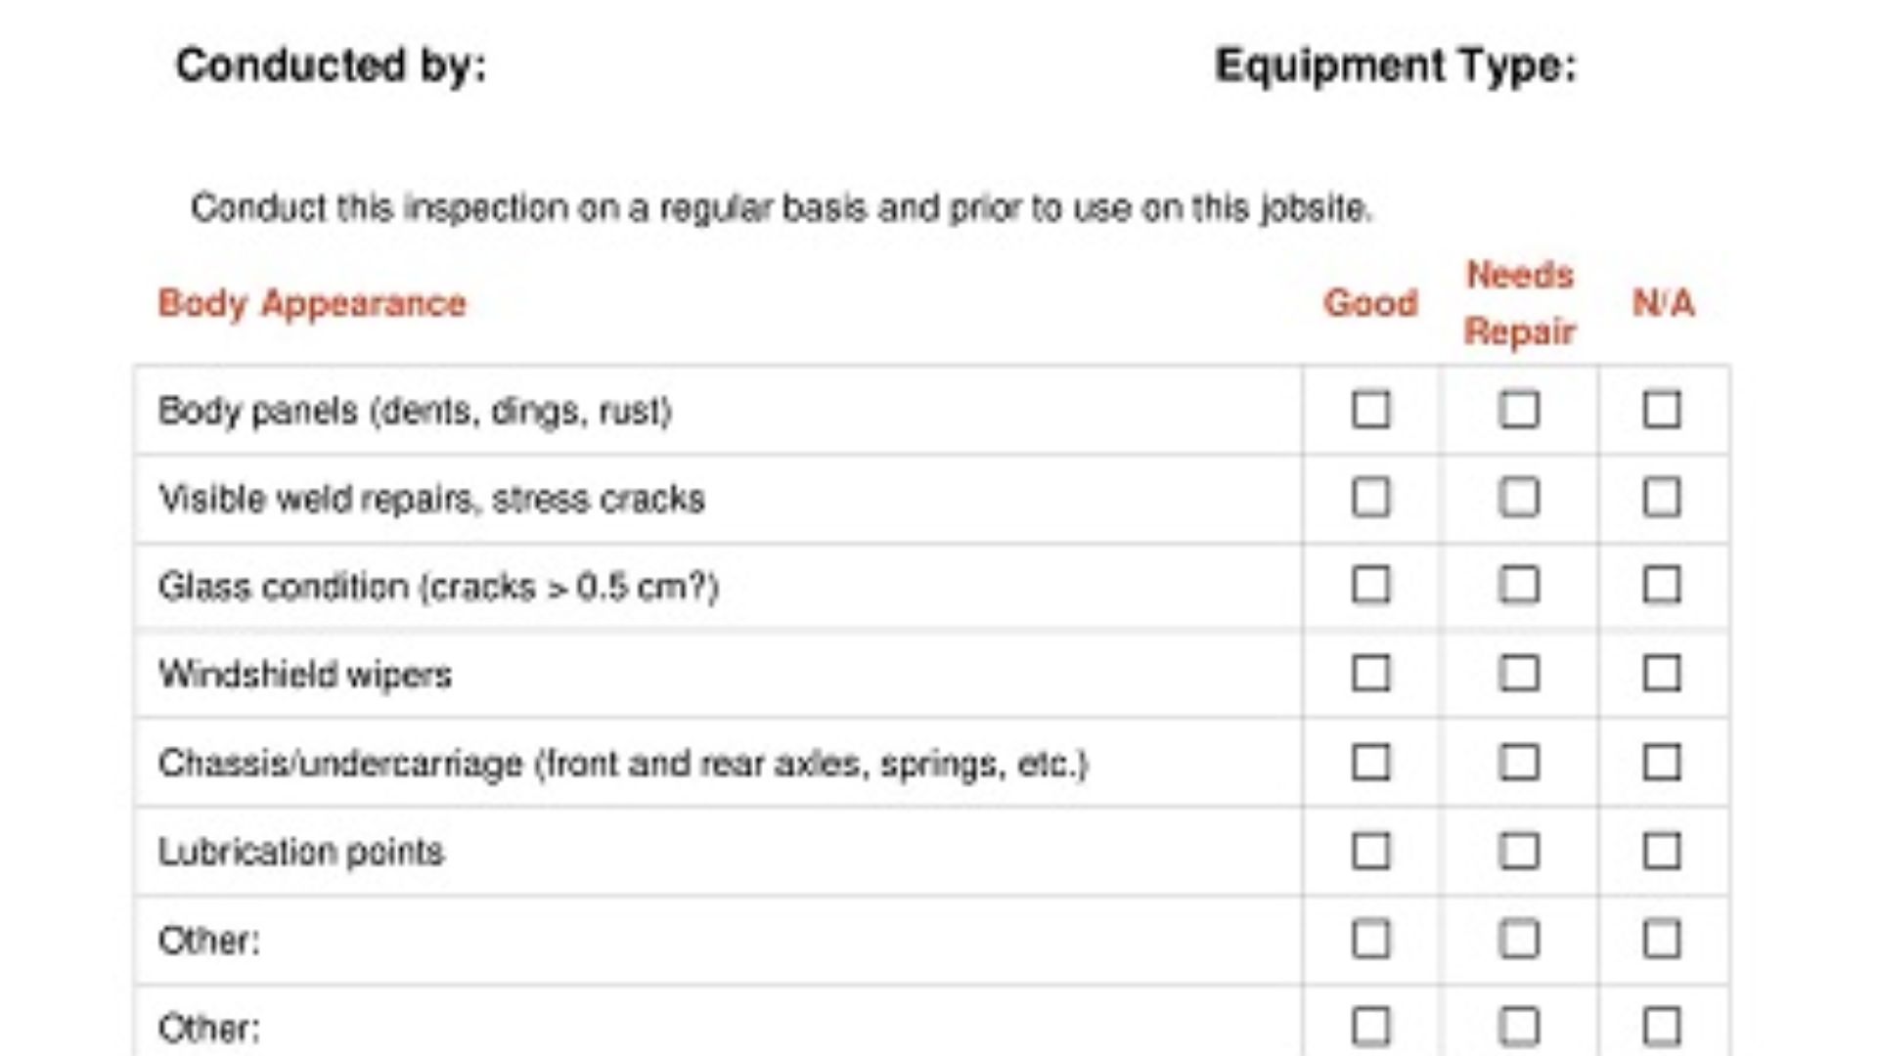Check N/A for Windshield wipers
Viewport: 1878px width, 1056px height.
click(x=1662, y=674)
